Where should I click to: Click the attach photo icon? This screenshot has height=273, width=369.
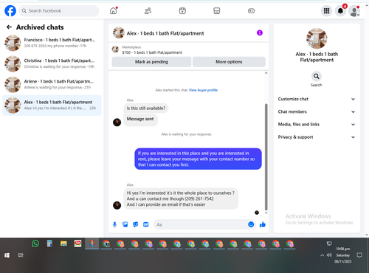125,224
